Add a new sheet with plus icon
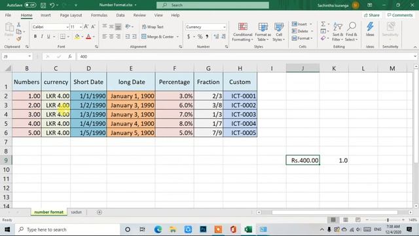Image resolution: width=419 pixels, height=236 pixels. coord(100,212)
